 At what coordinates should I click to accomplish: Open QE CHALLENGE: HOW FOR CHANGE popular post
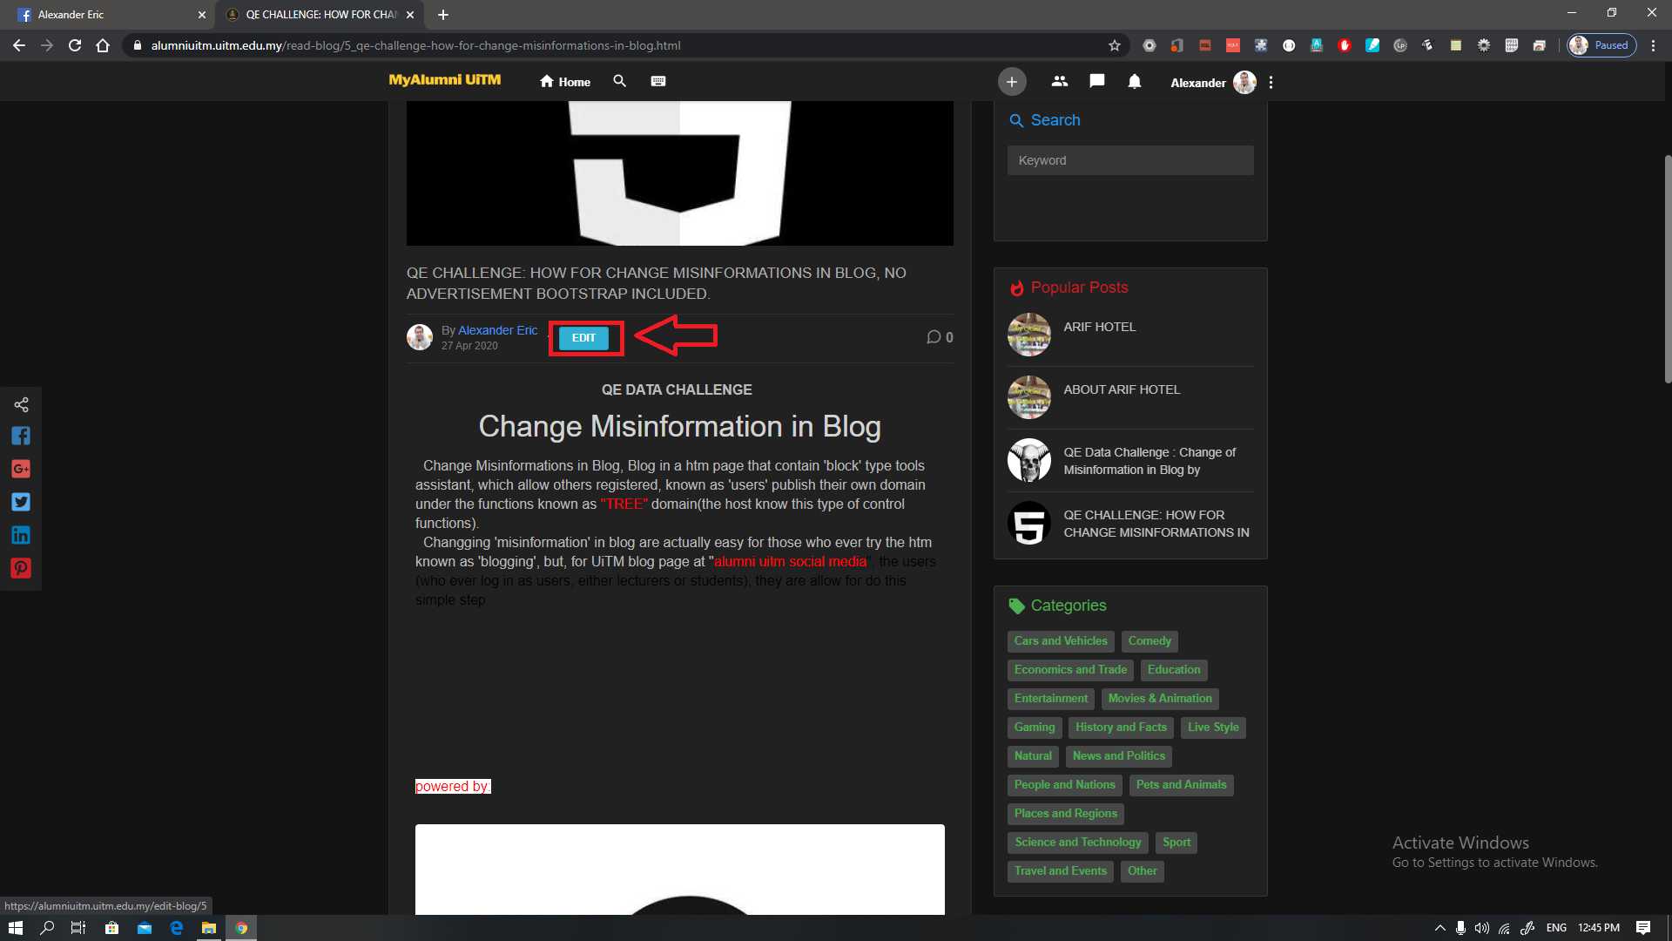[x=1156, y=524]
